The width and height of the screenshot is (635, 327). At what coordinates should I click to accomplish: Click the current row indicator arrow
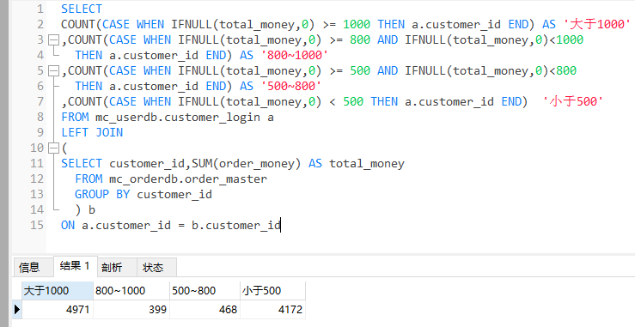[17, 310]
